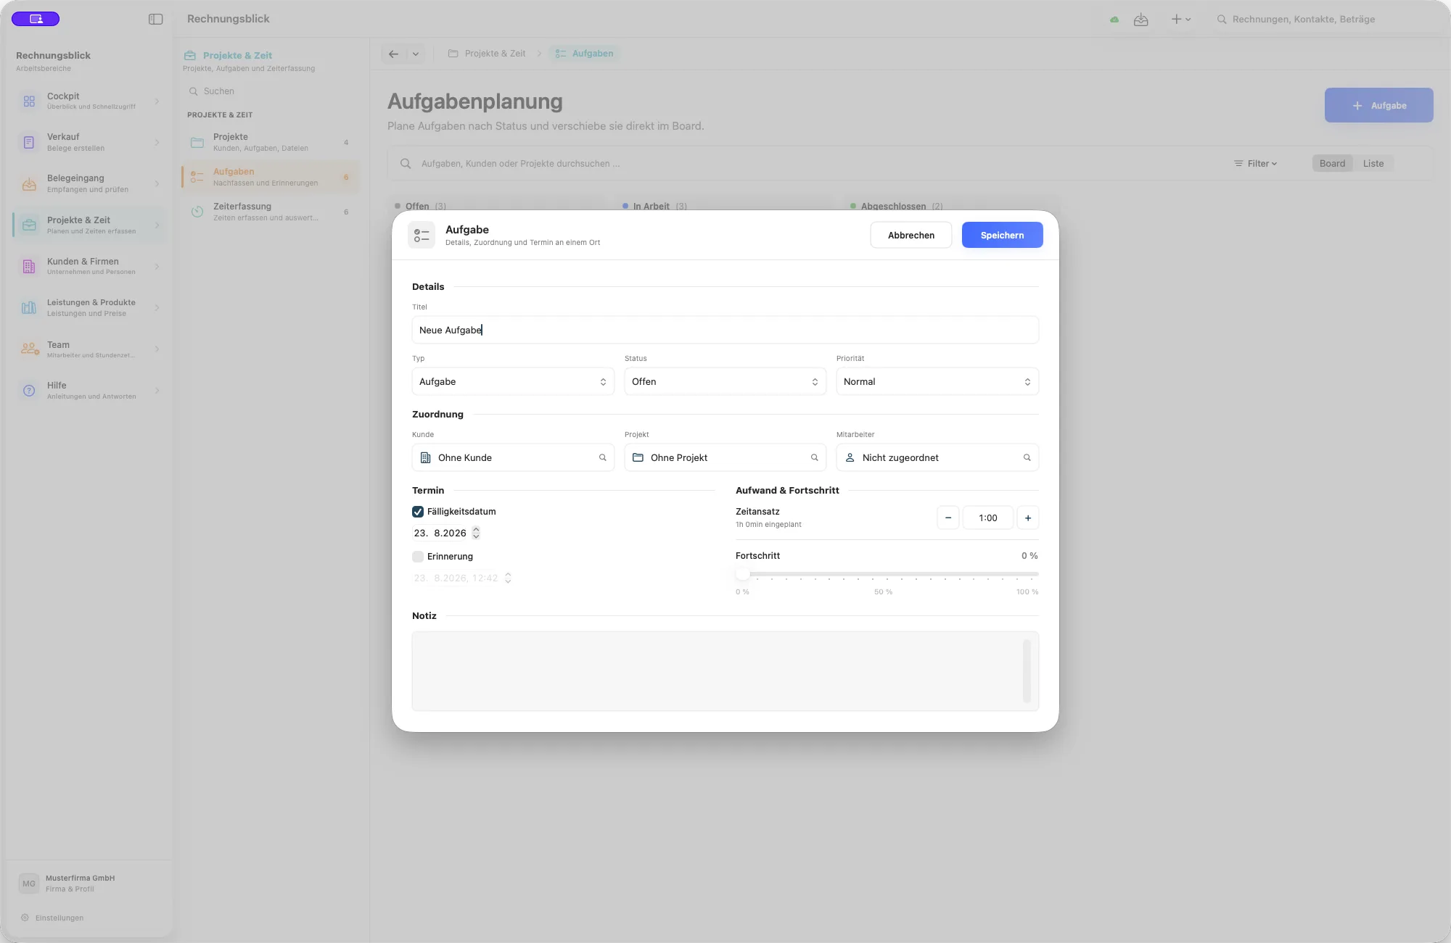1451x943 pixels.
Task: Click minus button for Zeitansatz
Action: [948, 518]
